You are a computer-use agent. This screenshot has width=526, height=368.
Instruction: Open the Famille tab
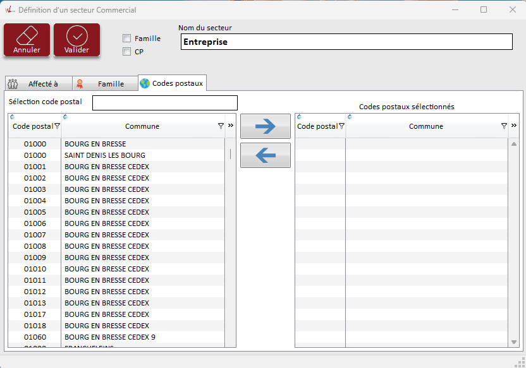tap(104, 83)
